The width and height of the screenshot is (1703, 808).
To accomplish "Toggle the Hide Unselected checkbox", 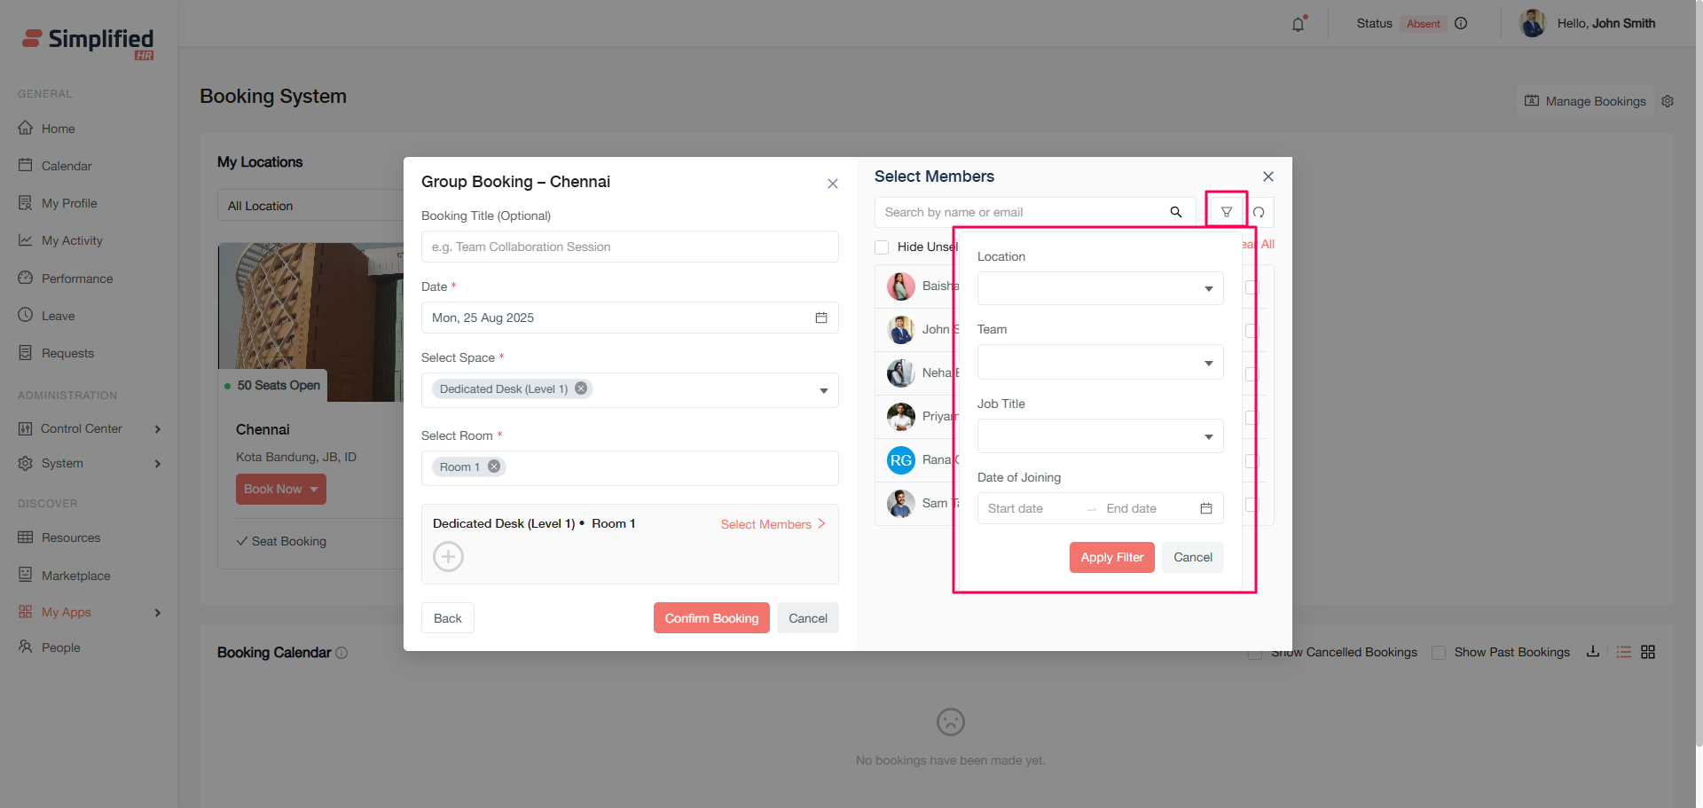I will (x=882, y=247).
